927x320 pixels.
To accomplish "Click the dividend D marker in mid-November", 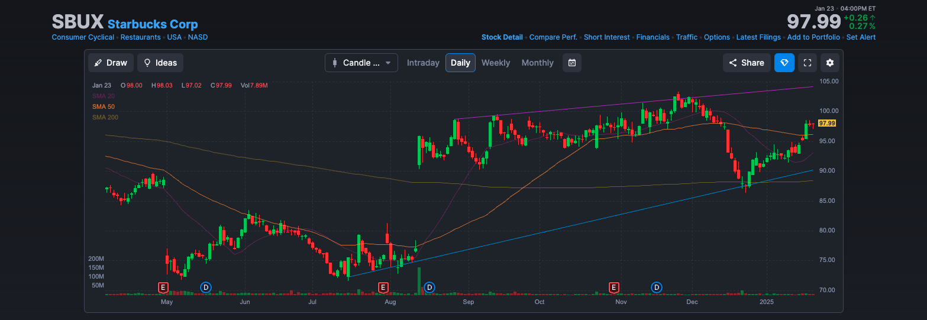I will tap(656, 287).
